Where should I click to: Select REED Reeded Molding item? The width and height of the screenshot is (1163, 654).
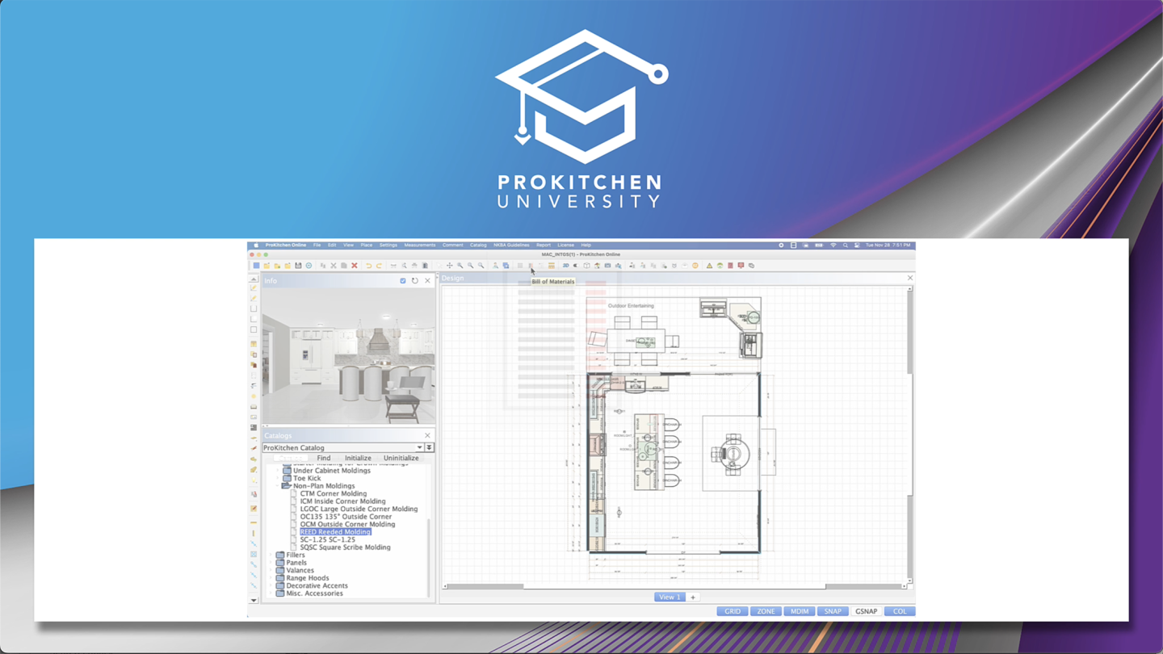click(x=335, y=532)
